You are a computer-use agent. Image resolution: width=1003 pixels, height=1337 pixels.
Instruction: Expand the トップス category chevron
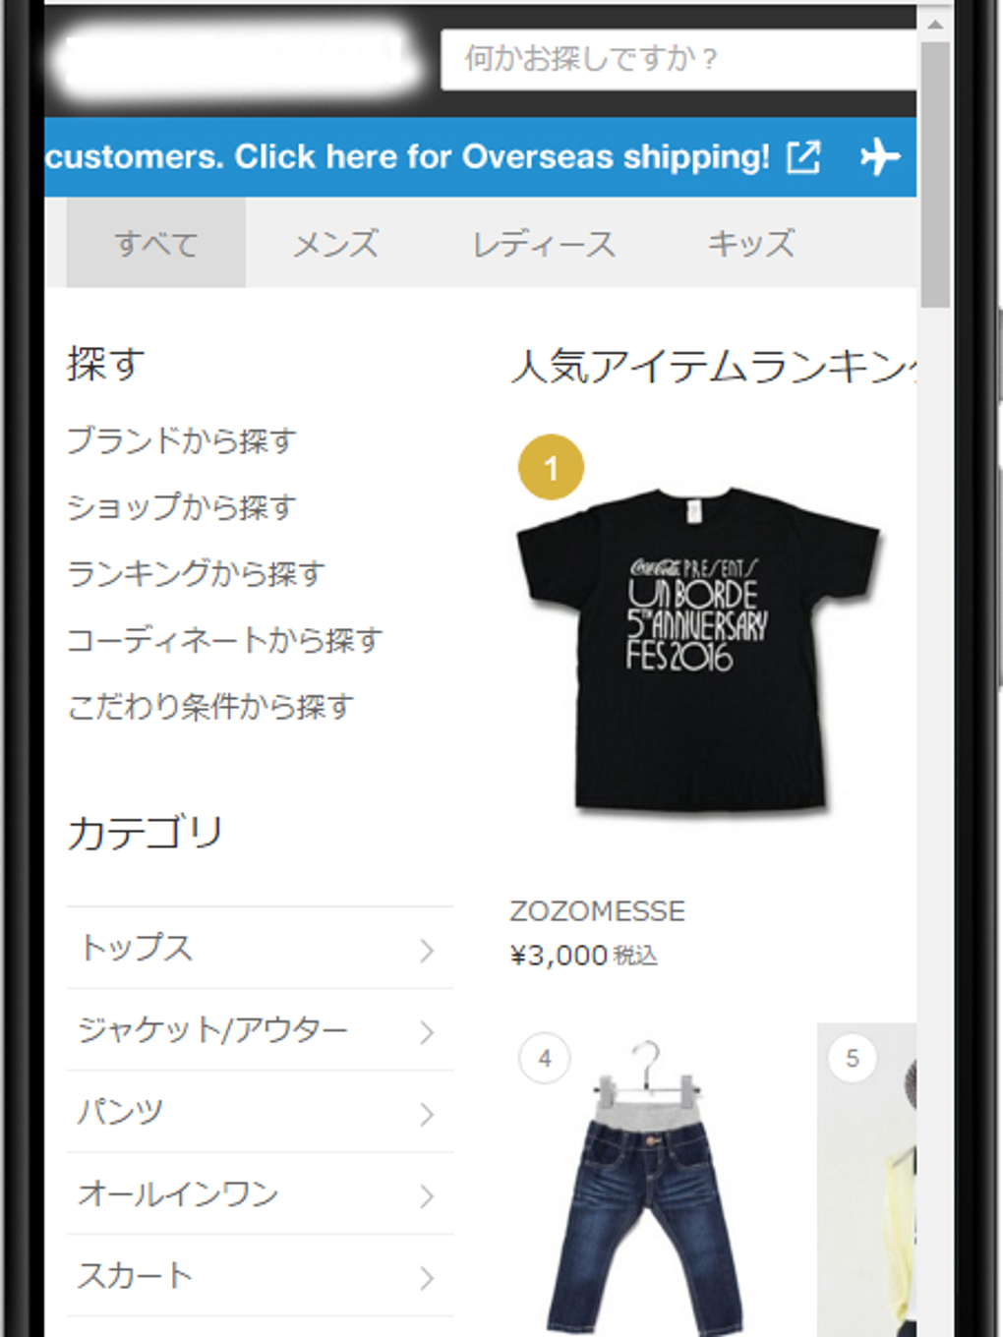427,950
